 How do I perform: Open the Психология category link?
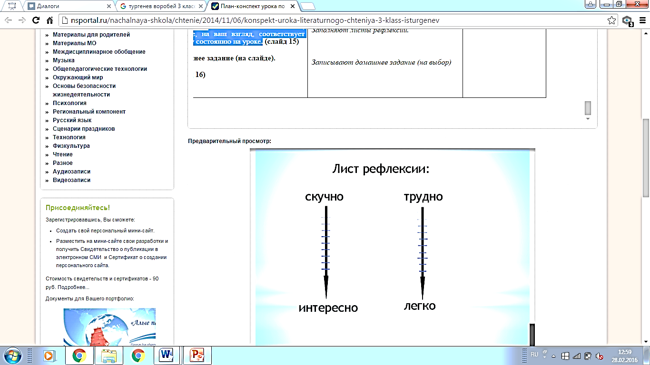(x=69, y=103)
